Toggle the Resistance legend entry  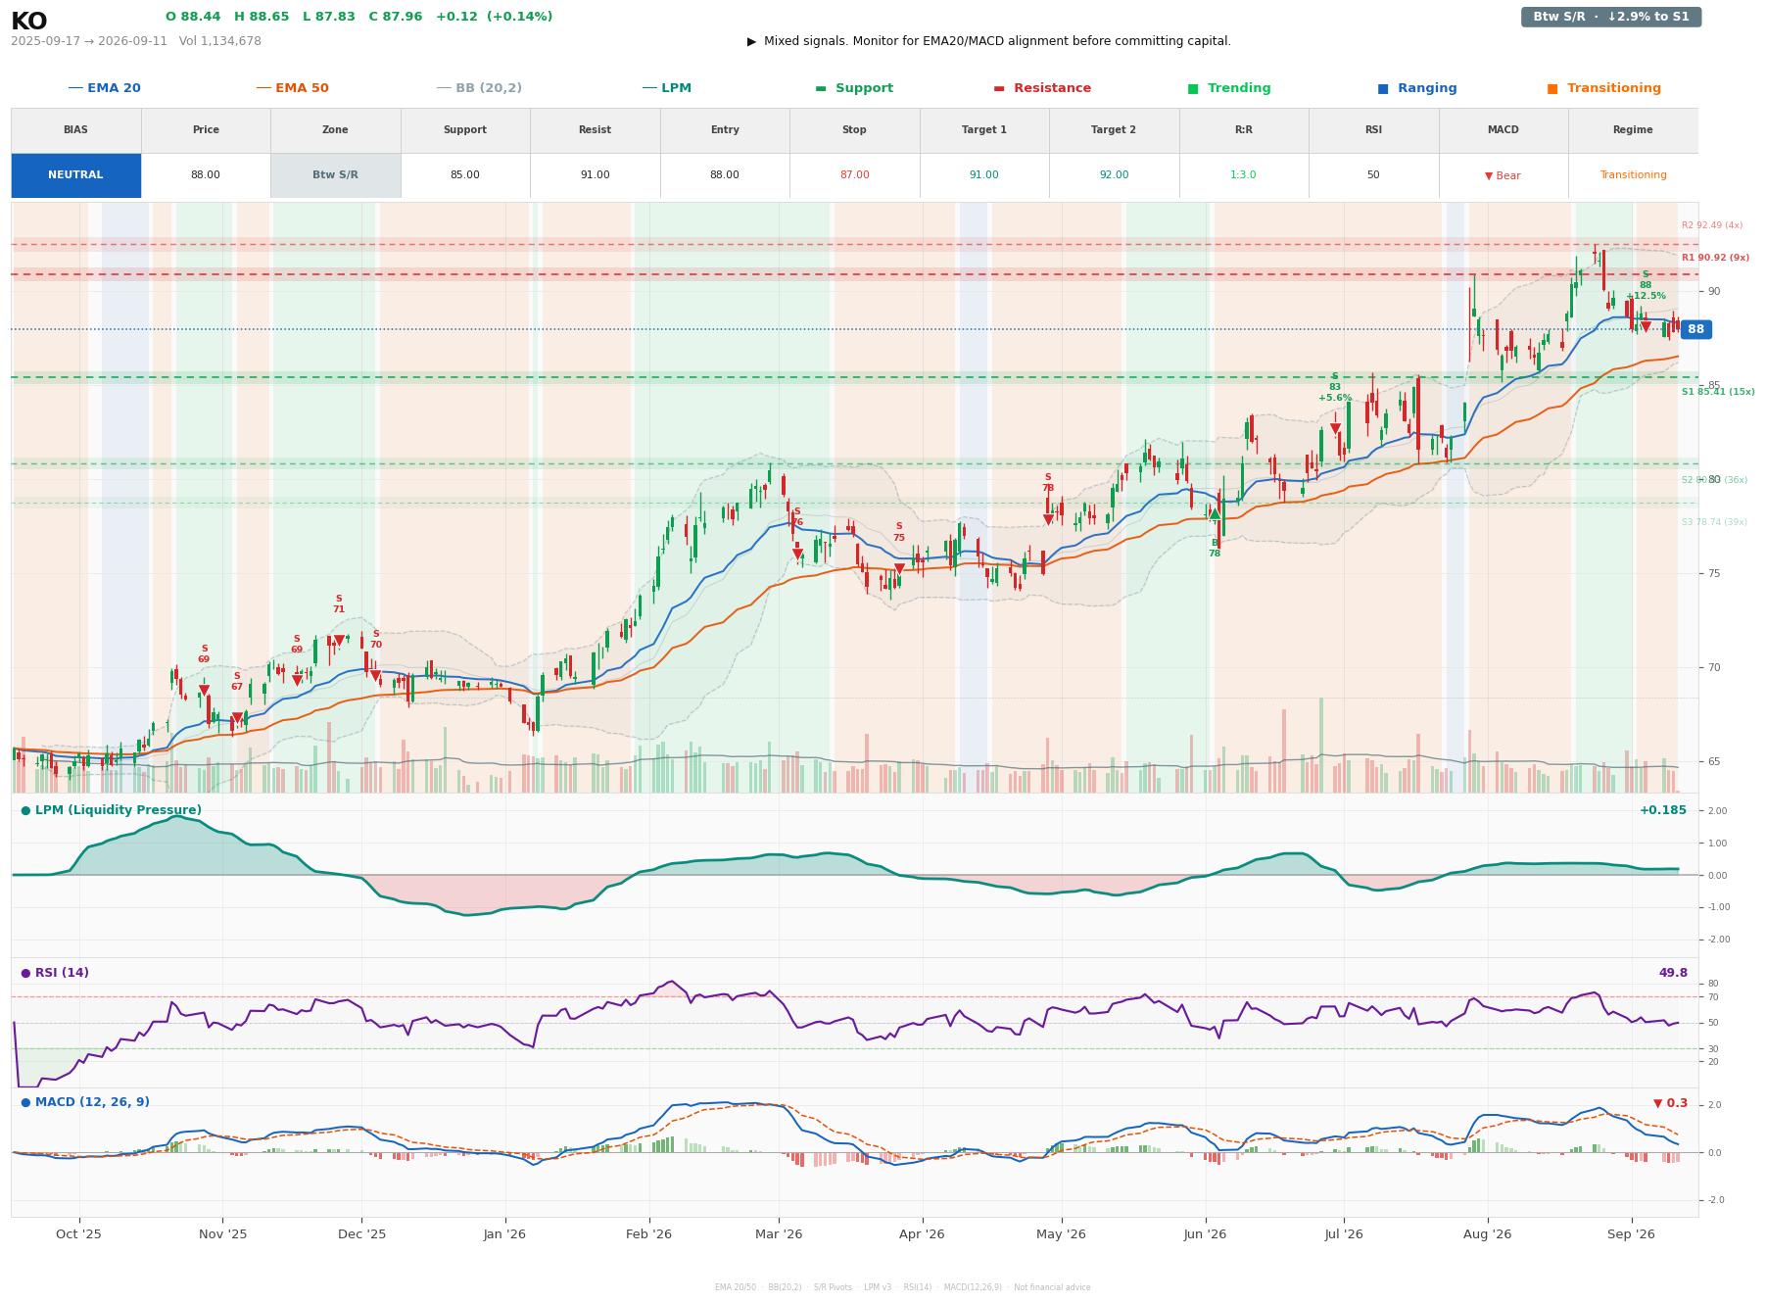click(1042, 88)
